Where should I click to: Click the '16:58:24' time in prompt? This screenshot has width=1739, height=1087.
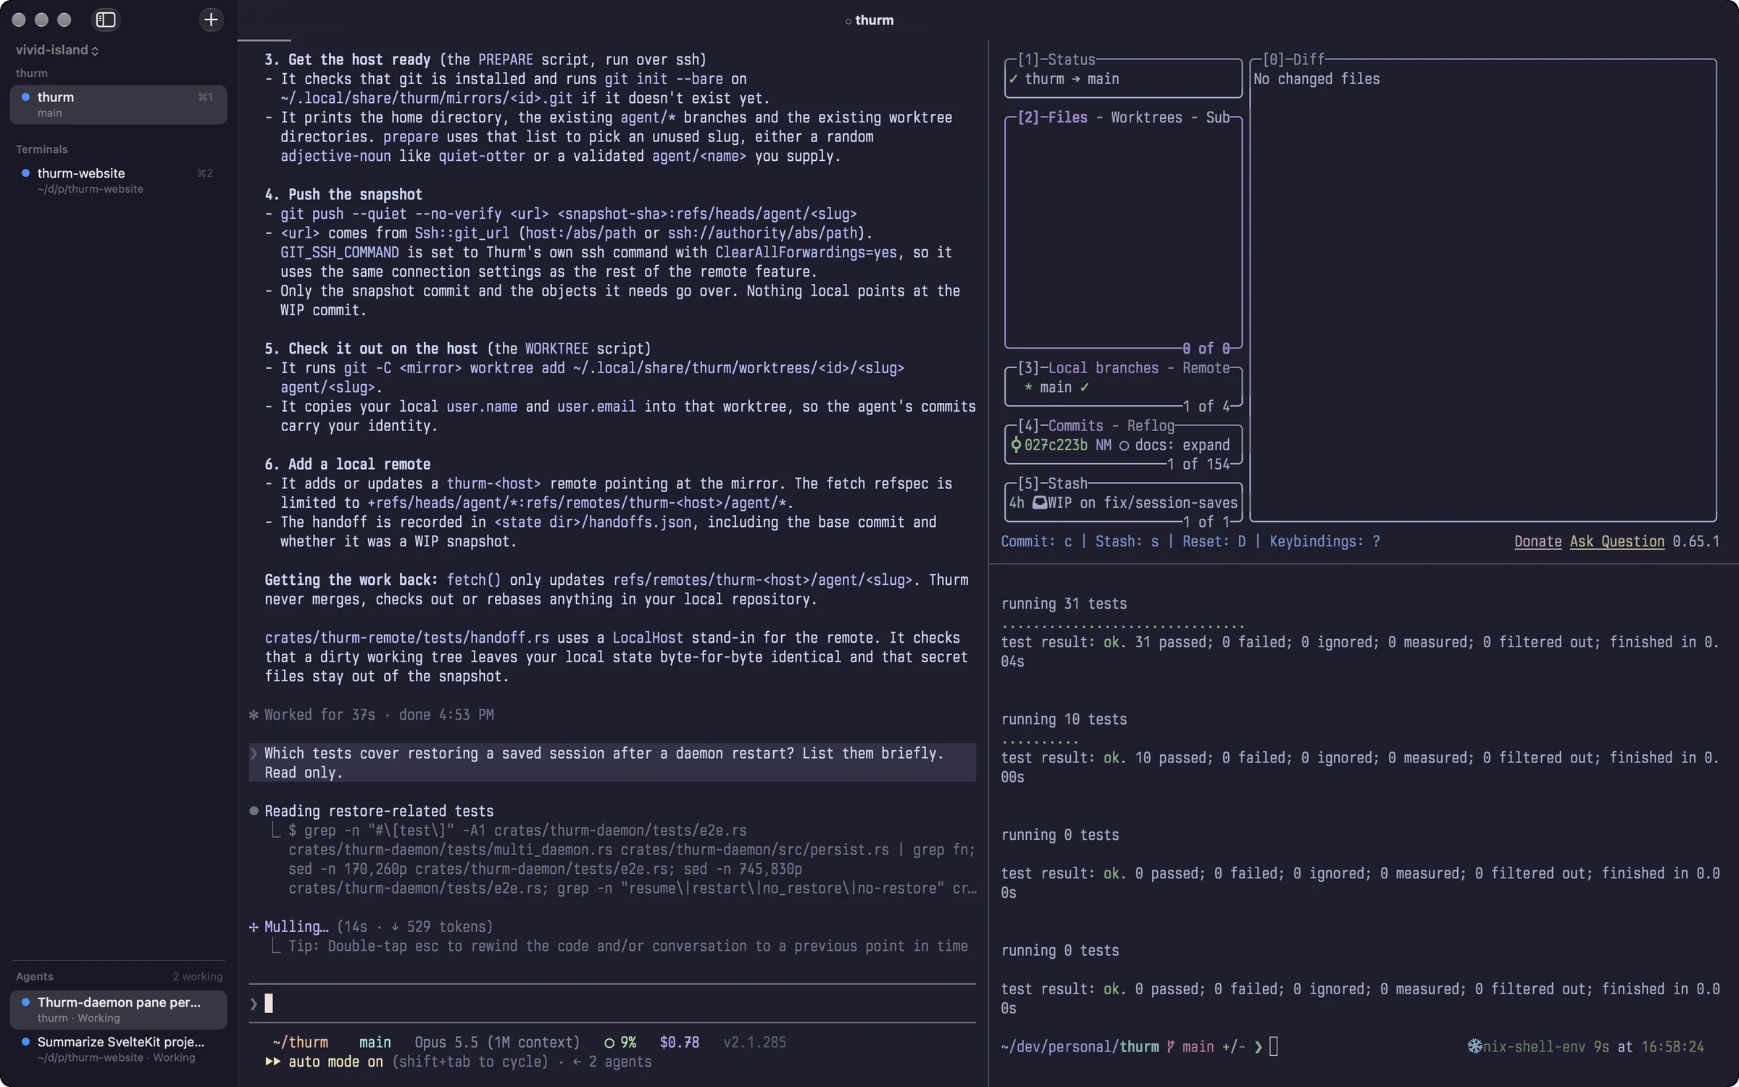tap(1672, 1046)
